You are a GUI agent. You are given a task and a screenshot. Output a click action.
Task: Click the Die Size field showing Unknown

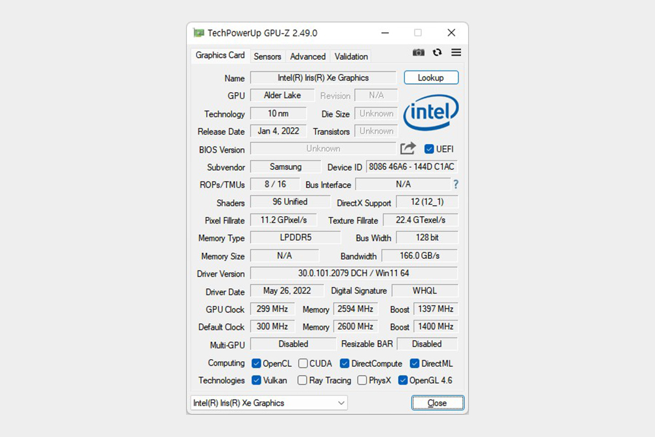pyautogui.click(x=377, y=113)
